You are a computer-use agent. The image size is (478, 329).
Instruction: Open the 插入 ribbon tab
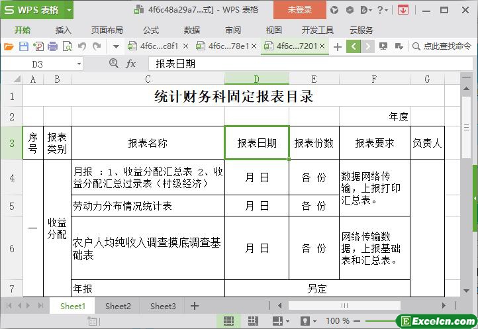point(63,30)
